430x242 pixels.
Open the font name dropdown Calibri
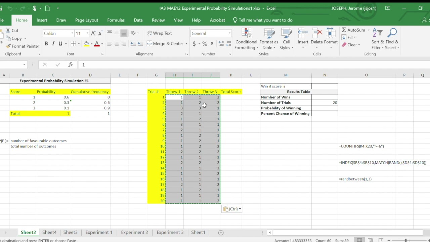coord(72,33)
